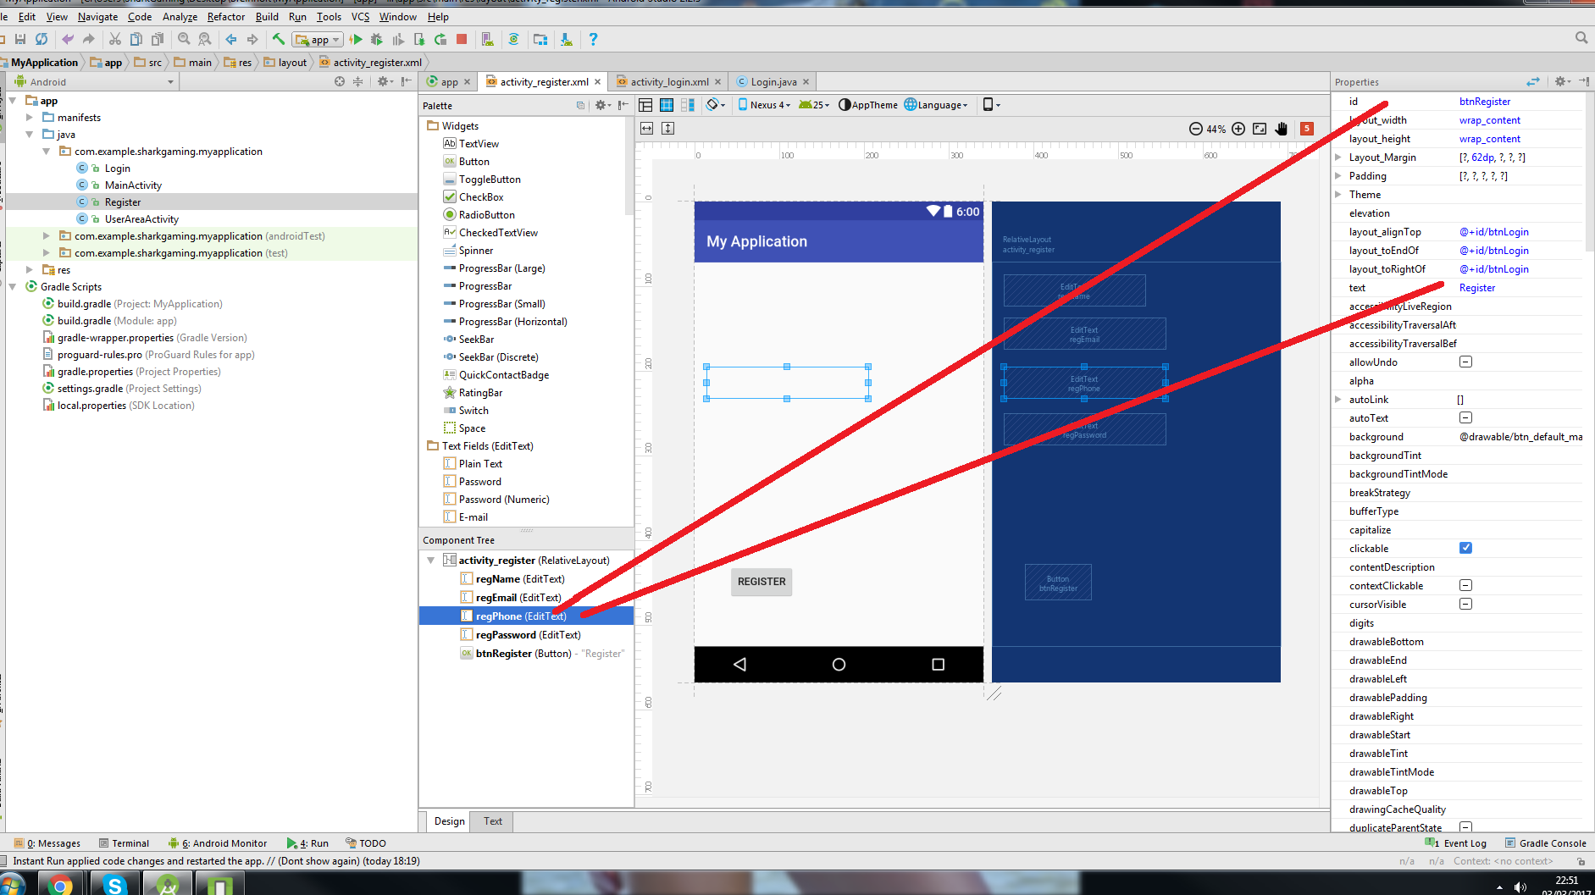Click the REGISTER button in design preview
The height and width of the screenshot is (895, 1595).
point(762,582)
